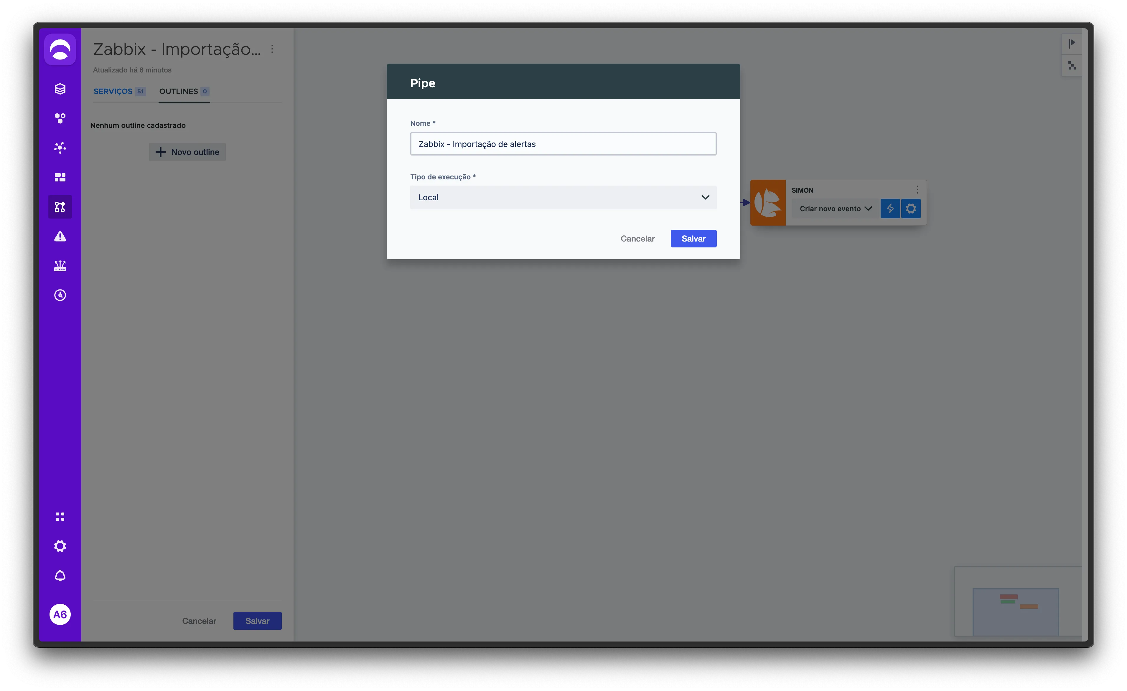The width and height of the screenshot is (1127, 691).
Task: Click Cancelar in the Pipe dialog
Action: pos(637,239)
